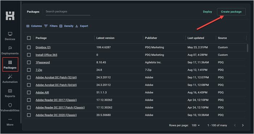Click Agilebits Inc. publisher cell
254x134 pixels.
tap(153, 62)
